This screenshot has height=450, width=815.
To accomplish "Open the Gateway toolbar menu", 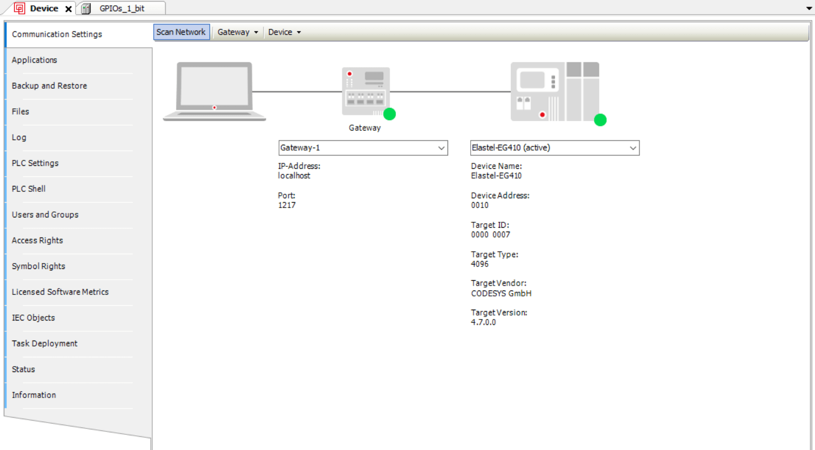I will [238, 32].
